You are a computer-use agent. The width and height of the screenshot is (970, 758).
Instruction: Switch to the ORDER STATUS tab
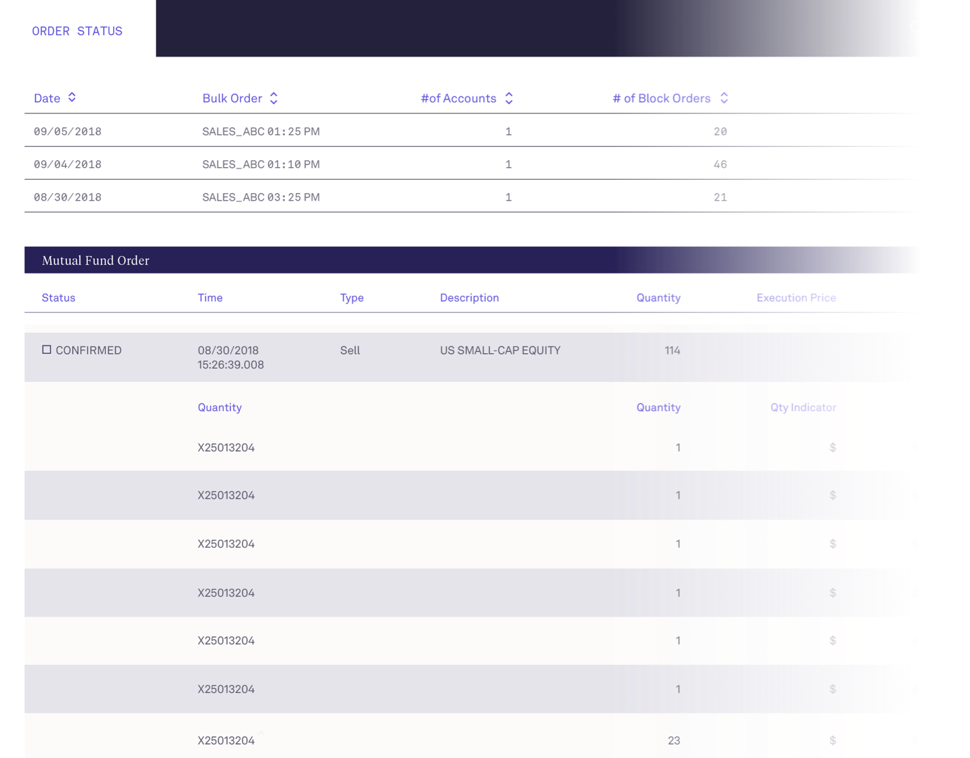pyautogui.click(x=77, y=31)
